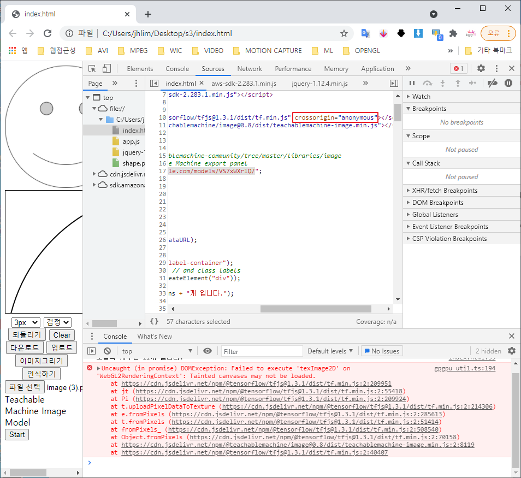Hide the debugger sidebar pane
Image resolution: width=521 pixels, height=478 pixels.
tap(394, 84)
